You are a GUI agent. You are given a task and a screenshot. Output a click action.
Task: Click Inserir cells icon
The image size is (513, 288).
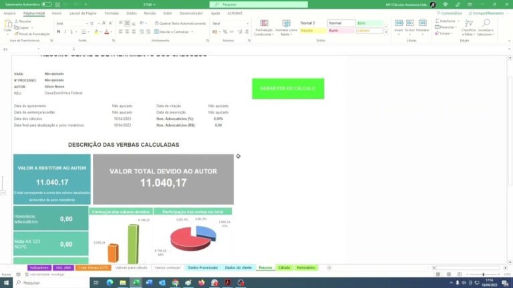pyautogui.click(x=399, y=23)
